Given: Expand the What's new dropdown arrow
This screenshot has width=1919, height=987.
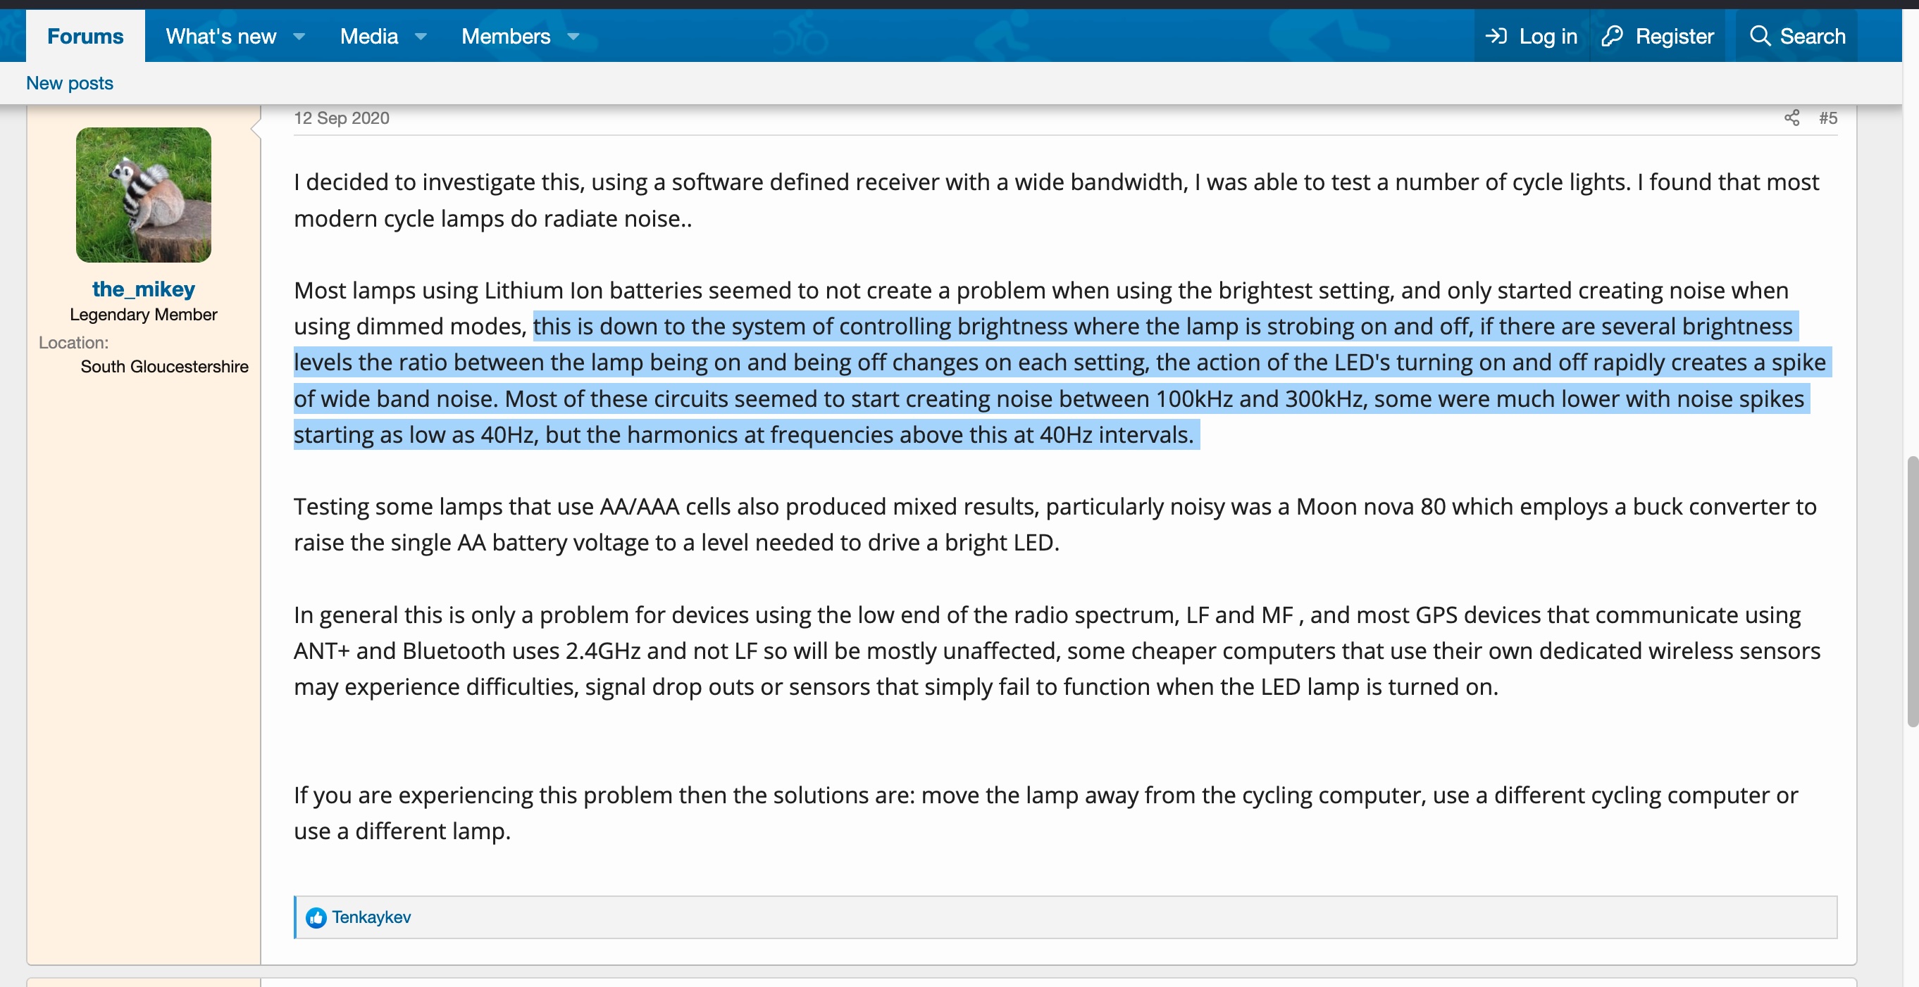Looking at the screenshot, I should pyautogui.click(x=299, y=37).
